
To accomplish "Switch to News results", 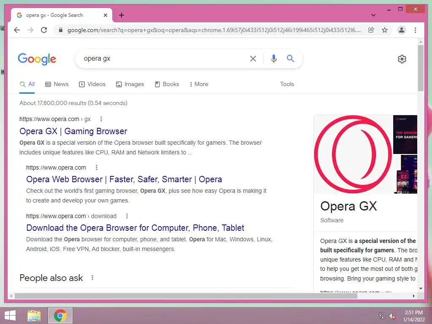I will (57, 84).
